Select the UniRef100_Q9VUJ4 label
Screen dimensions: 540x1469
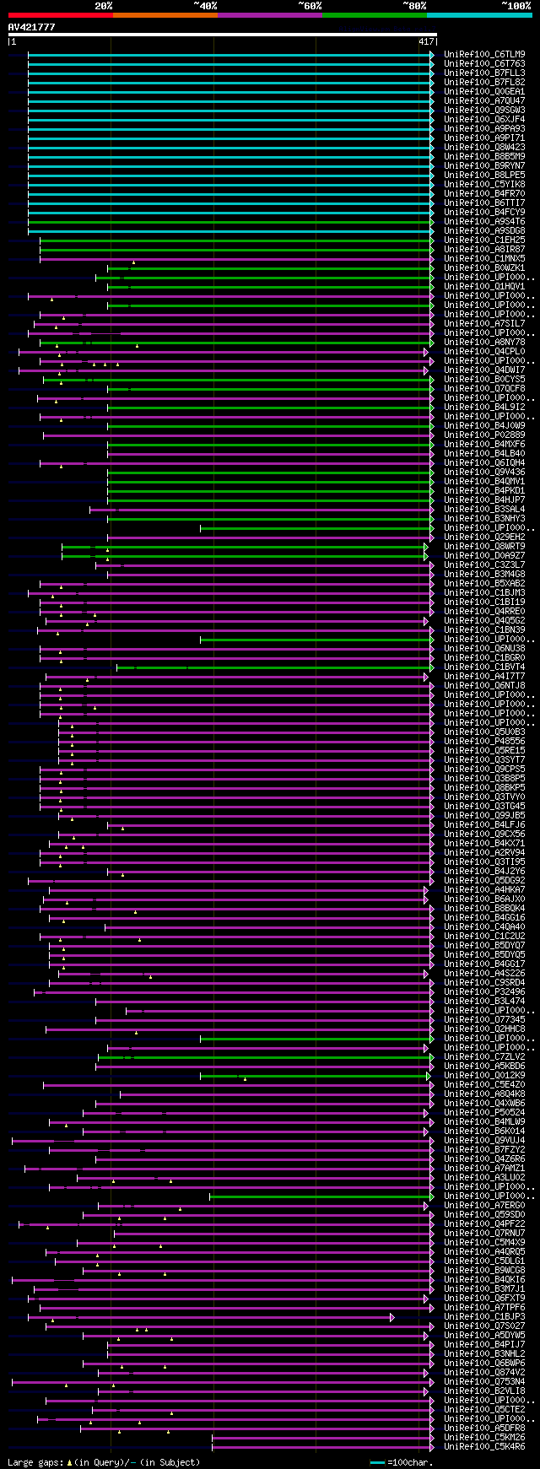click(x=484, y=1141)
